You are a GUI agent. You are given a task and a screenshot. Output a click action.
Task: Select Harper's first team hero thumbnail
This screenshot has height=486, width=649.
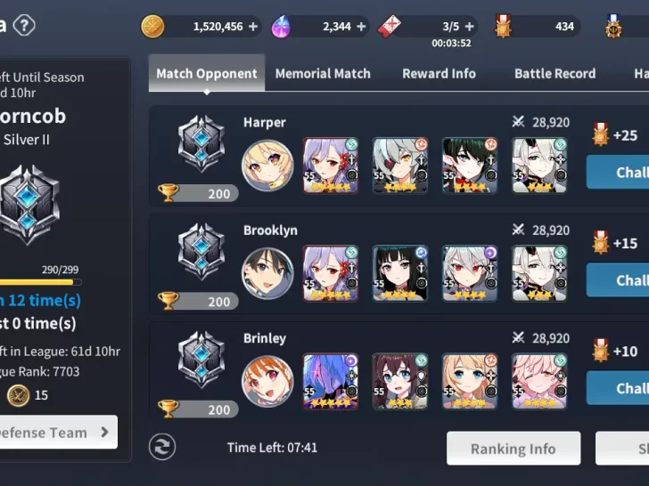[331, 166]
